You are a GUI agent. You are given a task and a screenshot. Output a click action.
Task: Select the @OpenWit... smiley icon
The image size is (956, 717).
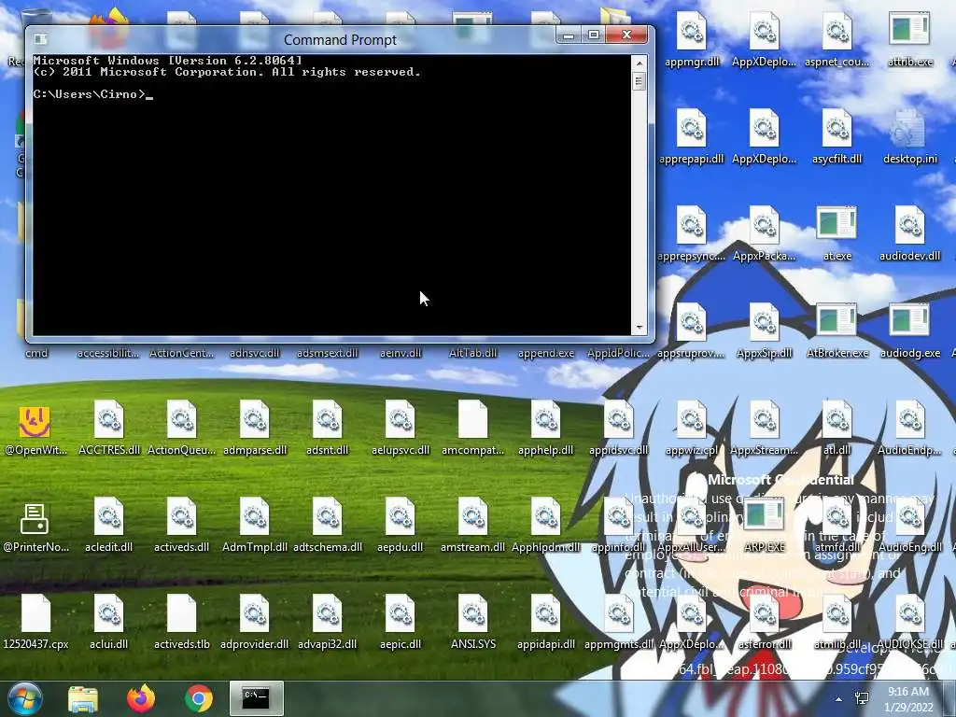[35, 429]
